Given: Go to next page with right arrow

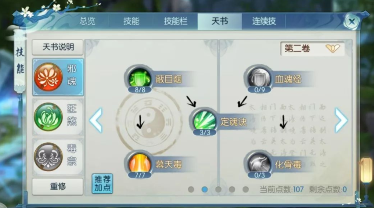Looking at the screenshot, I should (341, 120).
